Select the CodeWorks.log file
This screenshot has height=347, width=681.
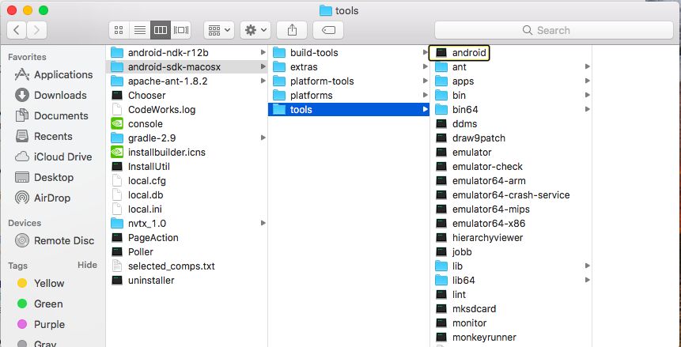tap(153, 109)
